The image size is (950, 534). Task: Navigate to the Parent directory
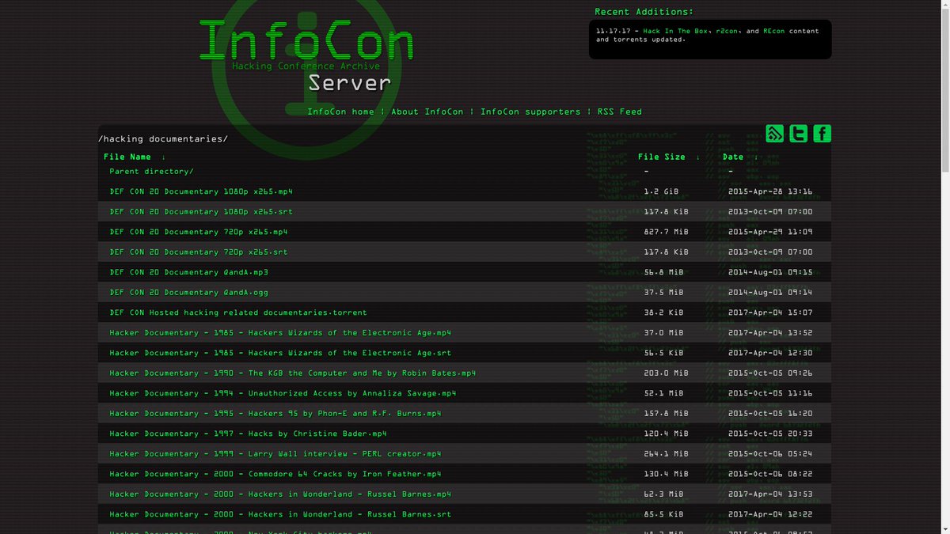coord(150,171)
